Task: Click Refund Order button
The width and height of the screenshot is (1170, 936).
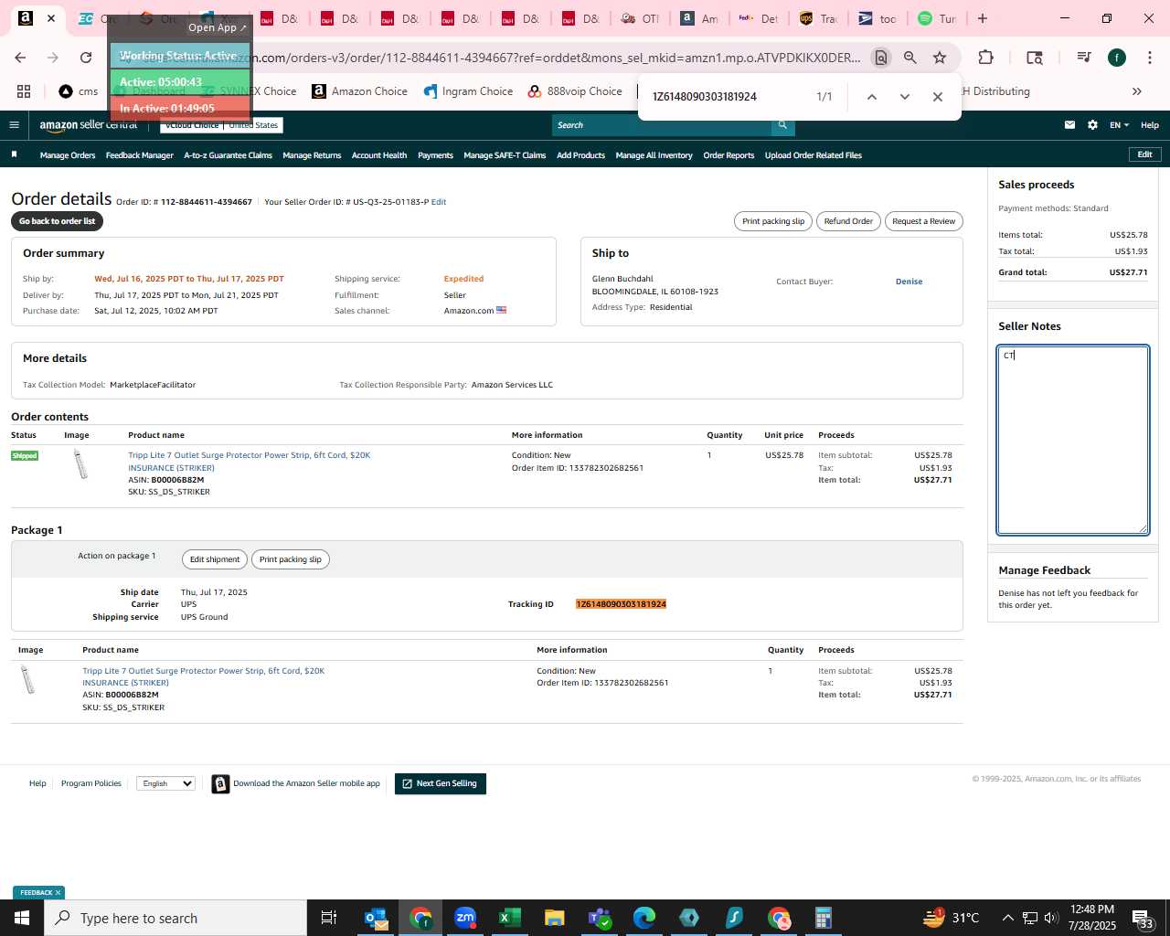Action: [x=848, y=221]
